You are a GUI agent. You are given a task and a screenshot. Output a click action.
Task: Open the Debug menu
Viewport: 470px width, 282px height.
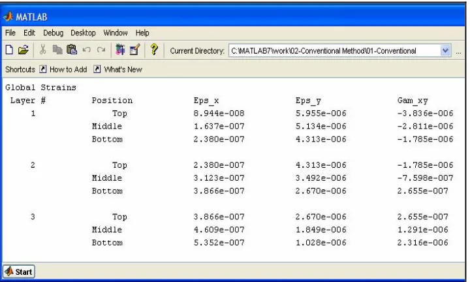coord(53,33)
